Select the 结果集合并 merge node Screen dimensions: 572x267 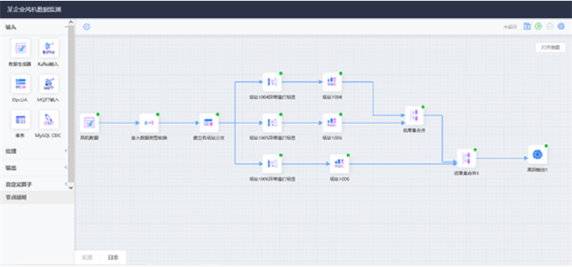[x=414, y=116]
